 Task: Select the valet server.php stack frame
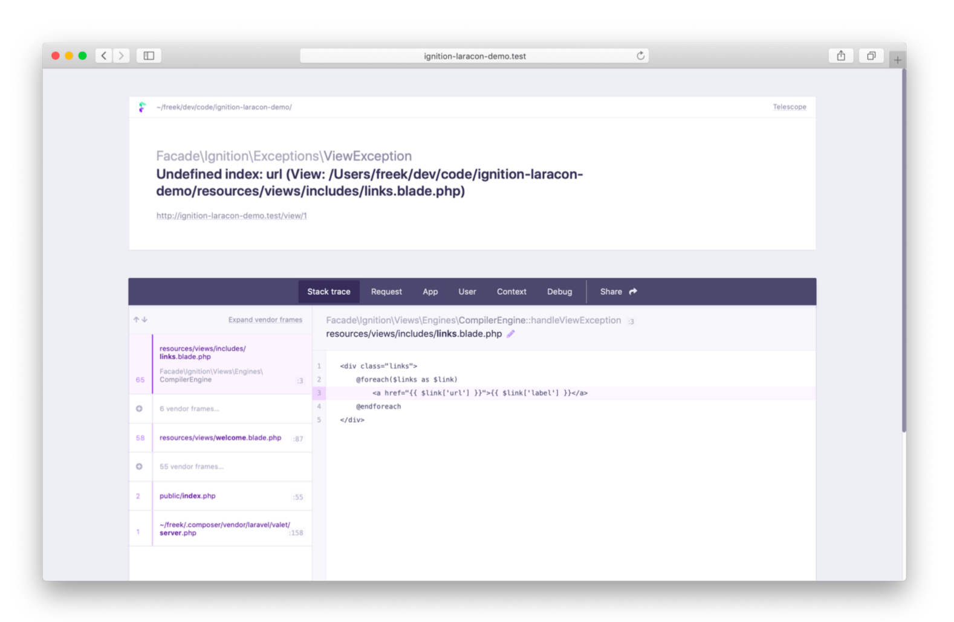pos(220,528)
